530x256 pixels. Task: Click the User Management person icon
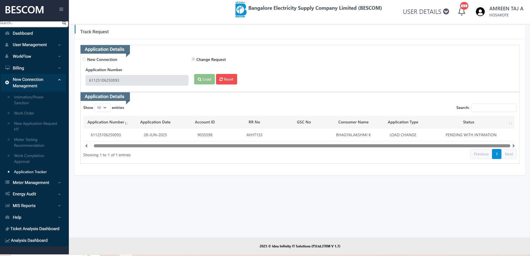click(7, 44)
